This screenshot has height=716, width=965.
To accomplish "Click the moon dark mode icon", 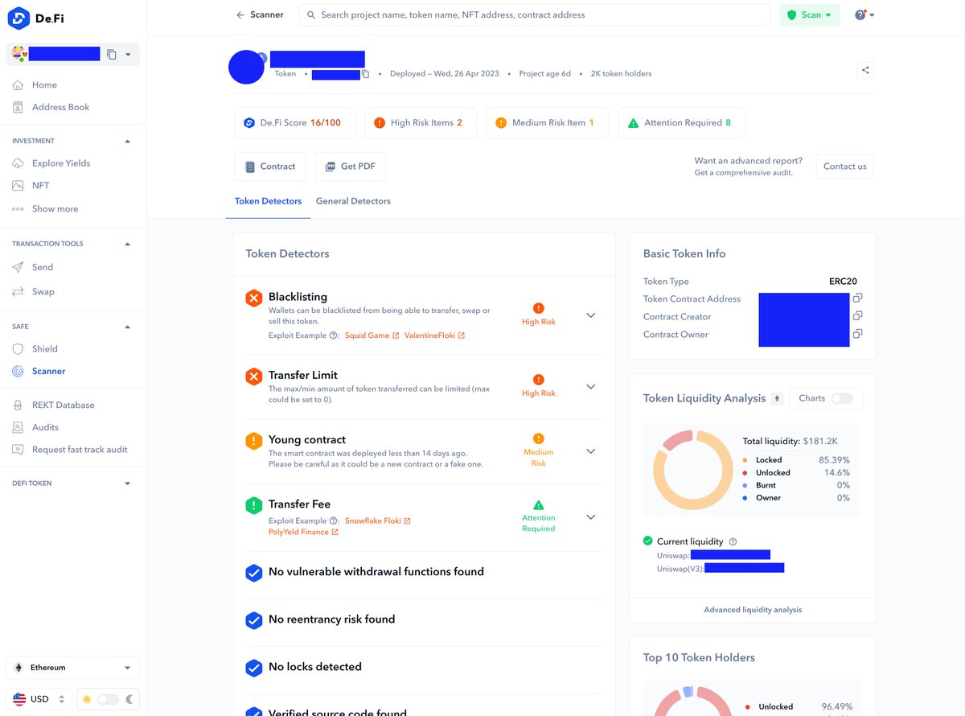I will (x=129, y=699).
